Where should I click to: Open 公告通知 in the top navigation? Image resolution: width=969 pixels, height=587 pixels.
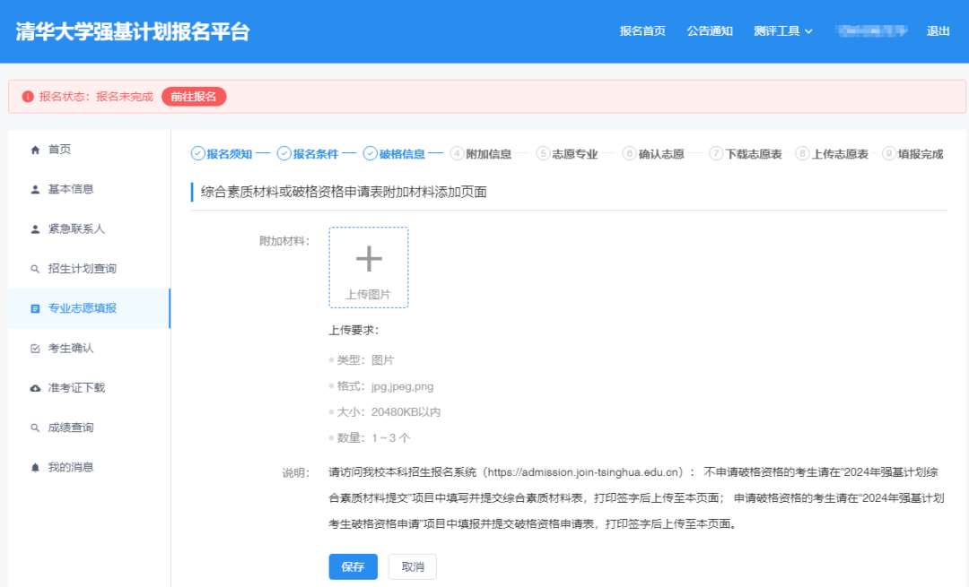pos(710,30)
